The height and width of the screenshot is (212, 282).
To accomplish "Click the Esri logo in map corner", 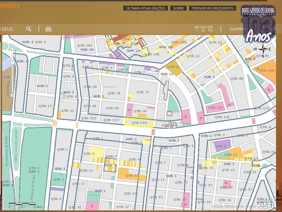I will [x=267, y=204].
